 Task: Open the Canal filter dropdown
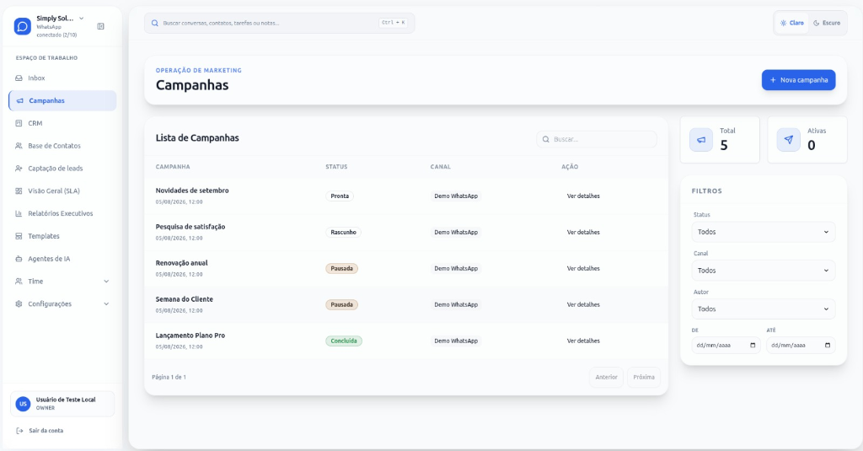(x=764, y=271)
